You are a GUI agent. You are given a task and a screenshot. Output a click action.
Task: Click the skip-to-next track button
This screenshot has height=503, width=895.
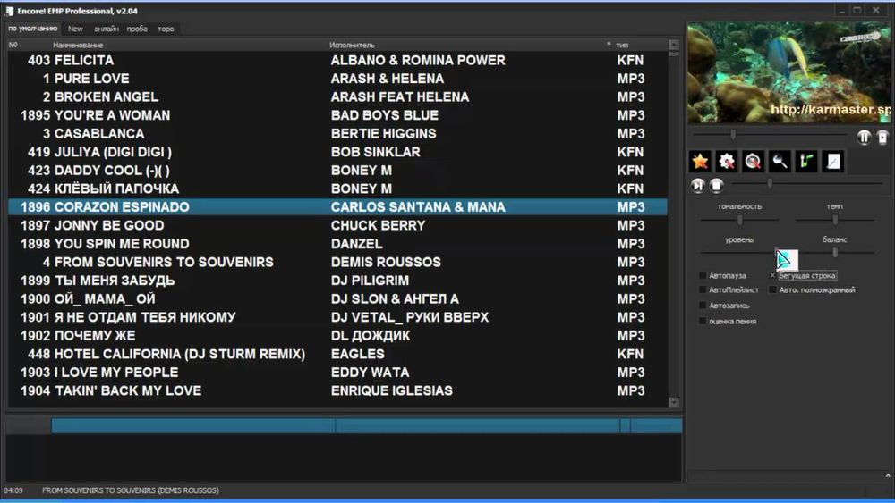[x=697, y=185]
